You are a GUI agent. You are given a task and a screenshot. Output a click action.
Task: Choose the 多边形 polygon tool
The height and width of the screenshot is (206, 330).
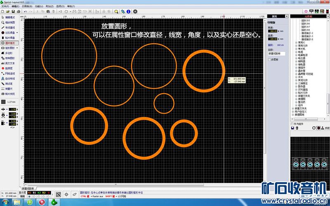point(9,53)
